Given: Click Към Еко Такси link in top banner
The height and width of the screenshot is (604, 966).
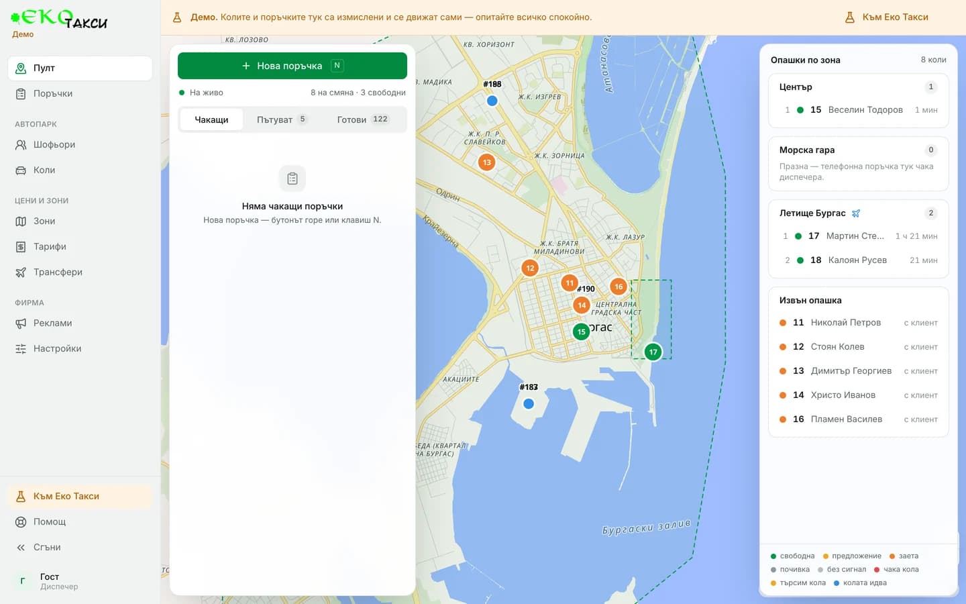Looking at the screenshot, I should click(886, 17).
